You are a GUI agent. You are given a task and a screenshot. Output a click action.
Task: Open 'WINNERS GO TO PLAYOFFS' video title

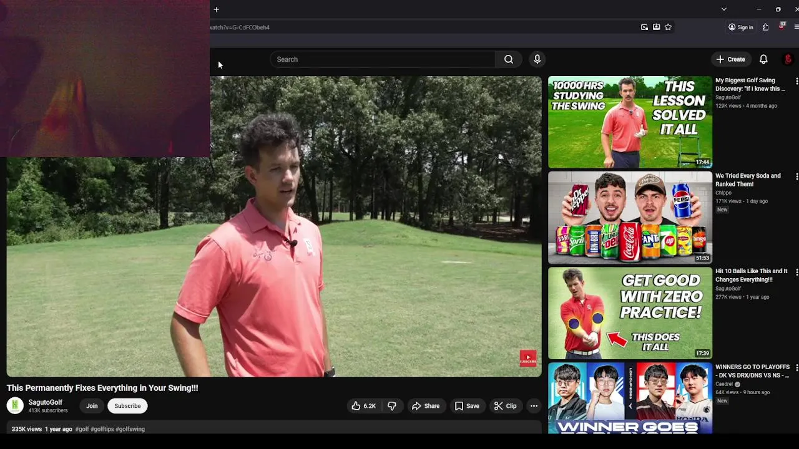[752, 370]
